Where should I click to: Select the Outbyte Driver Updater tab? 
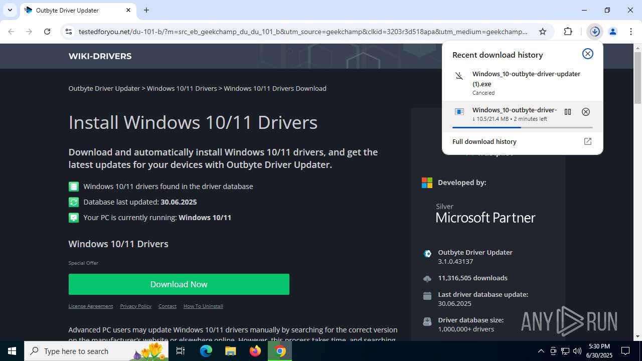click(x=78, y=10)
